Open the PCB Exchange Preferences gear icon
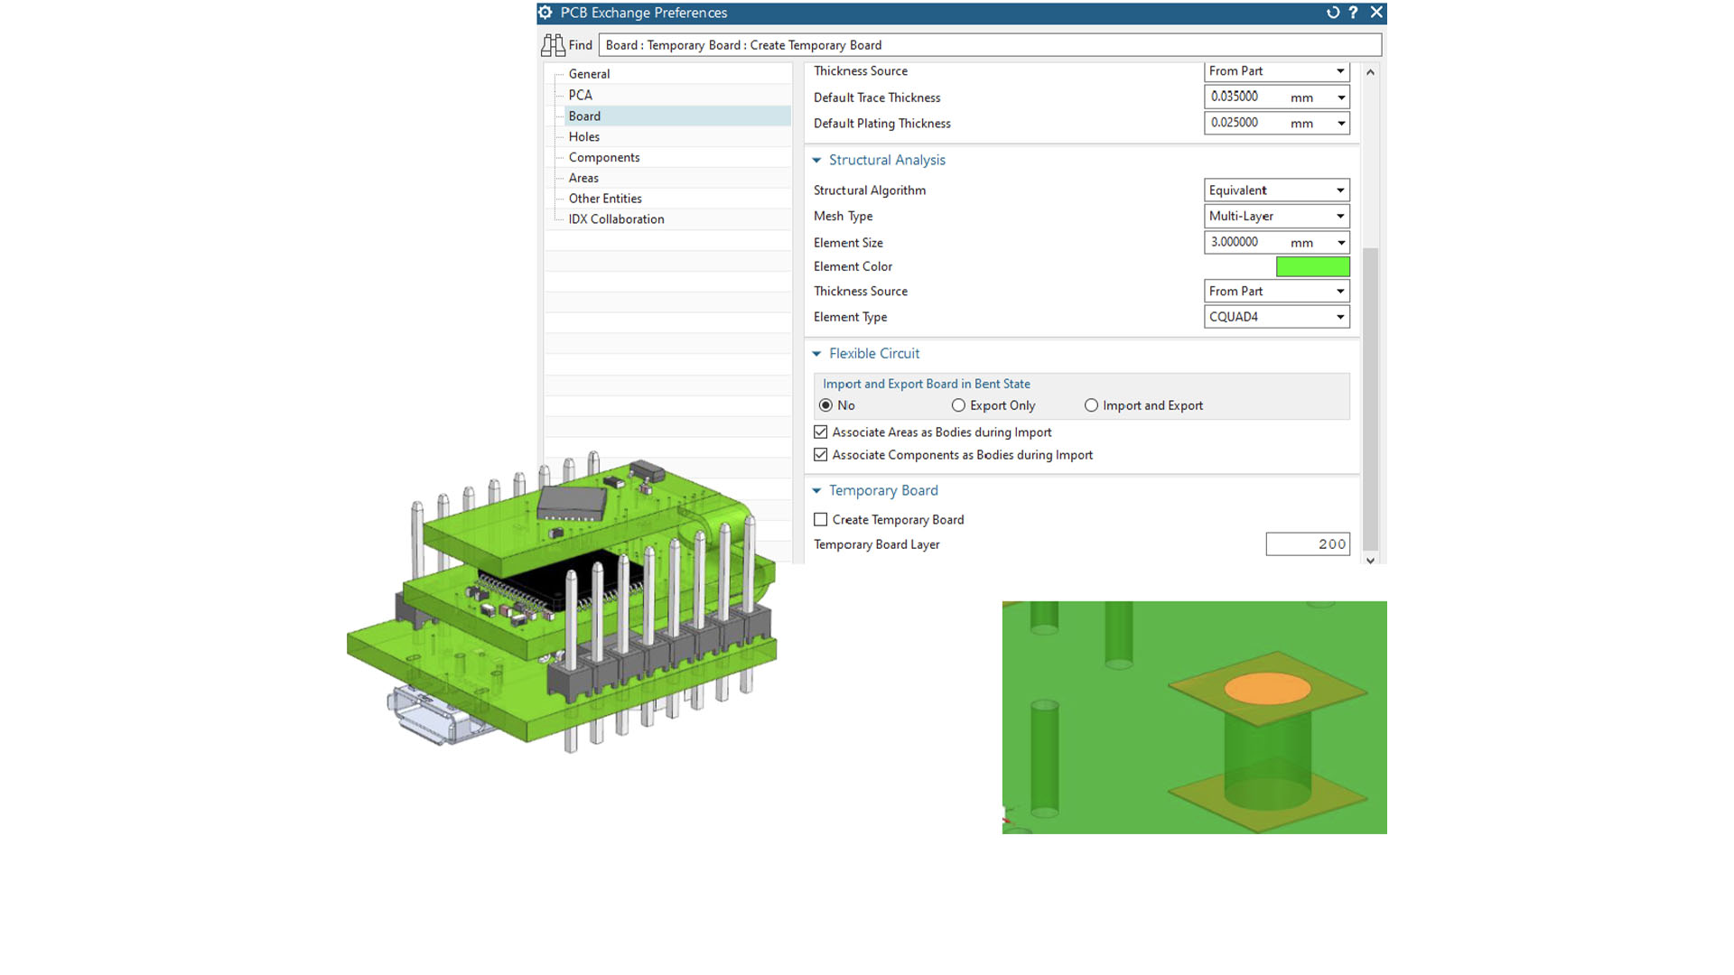 coord(544,13)
